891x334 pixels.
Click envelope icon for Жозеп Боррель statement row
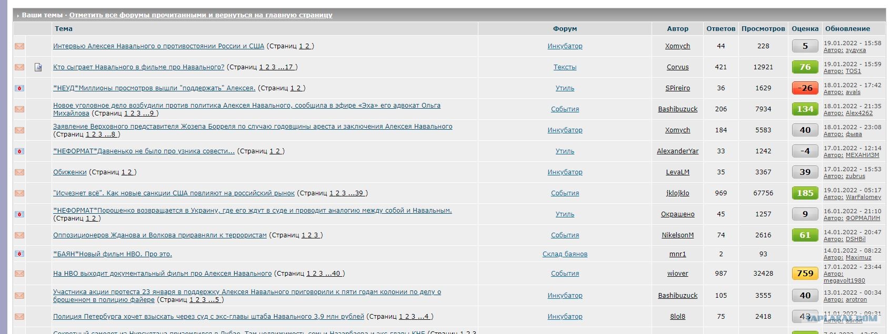pos(19,130)
